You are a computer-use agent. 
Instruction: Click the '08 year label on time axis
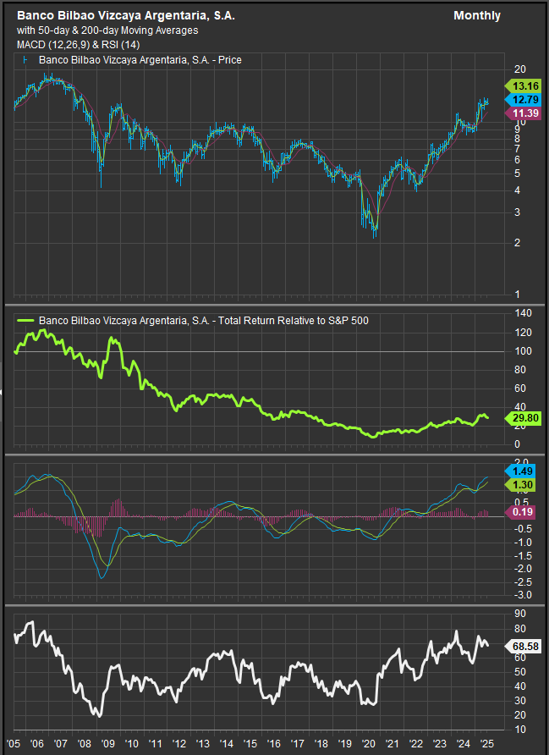85,743
